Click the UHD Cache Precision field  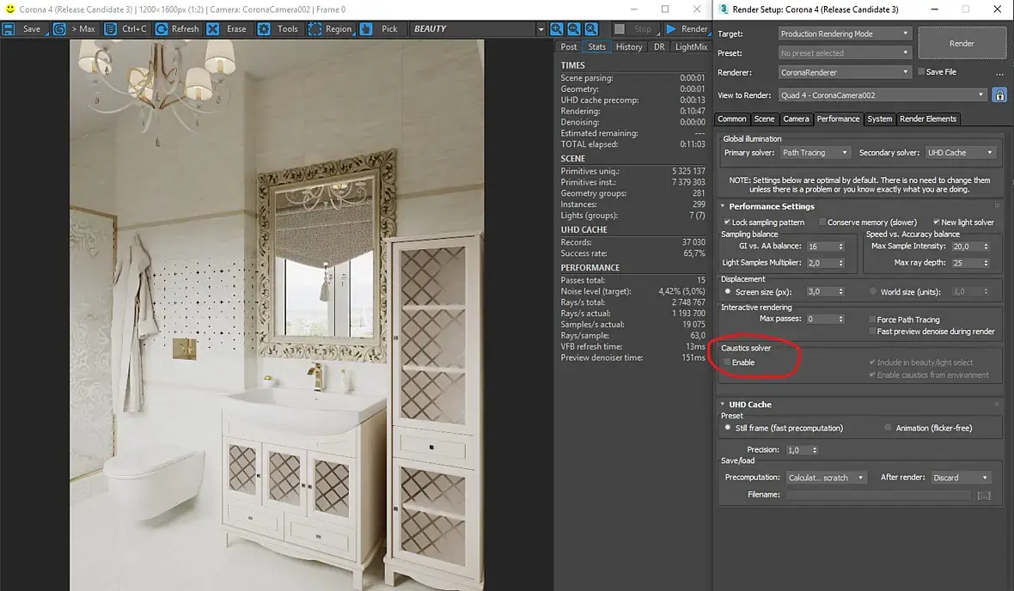(x=798, y=450)
